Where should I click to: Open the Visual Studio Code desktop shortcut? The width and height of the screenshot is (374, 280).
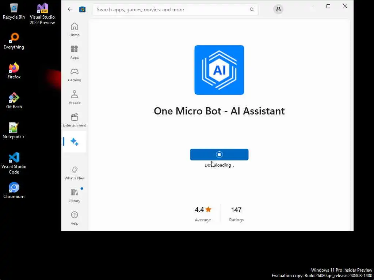click(14, 163)
